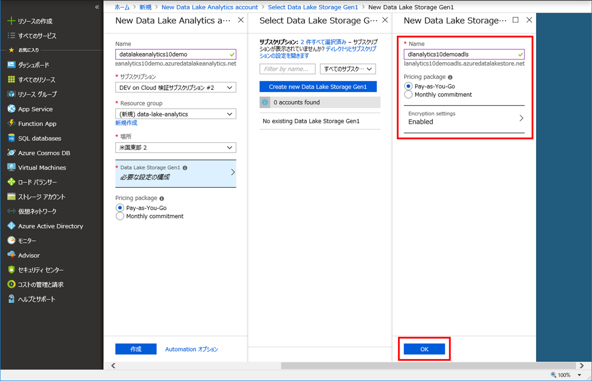
Task: Click info icon next to Analytics Pricing package
Action: click(x=162, y=198)
